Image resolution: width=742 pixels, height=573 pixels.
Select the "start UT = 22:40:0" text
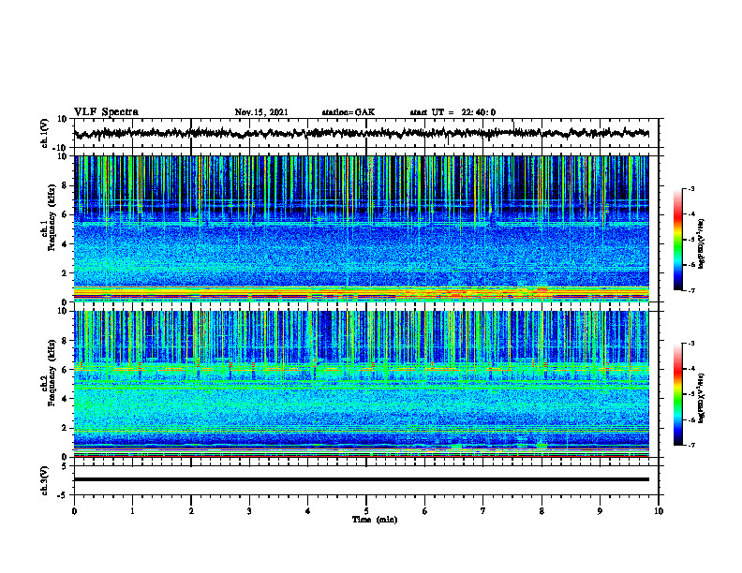point(453,112)
